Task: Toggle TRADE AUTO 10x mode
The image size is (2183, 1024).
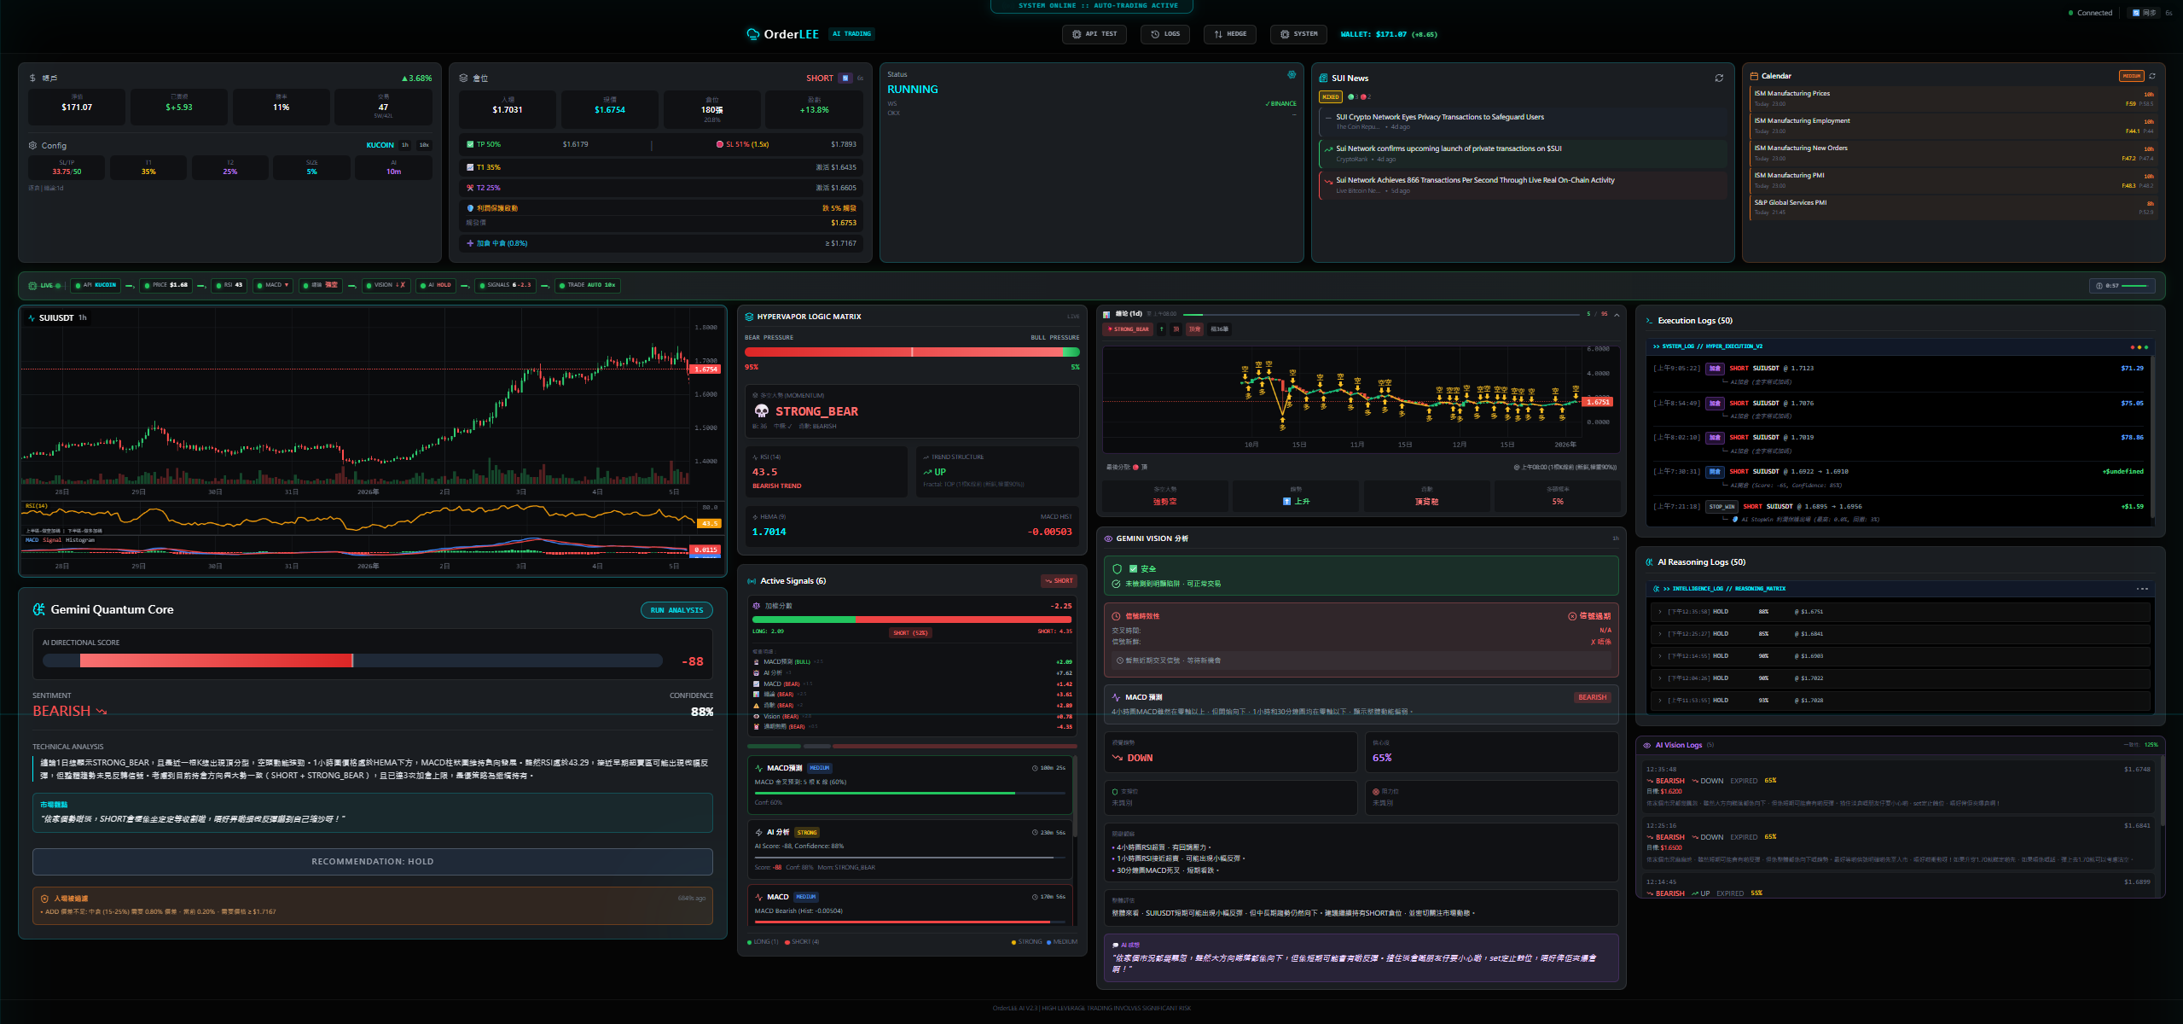Action: [x=588, y=285]
